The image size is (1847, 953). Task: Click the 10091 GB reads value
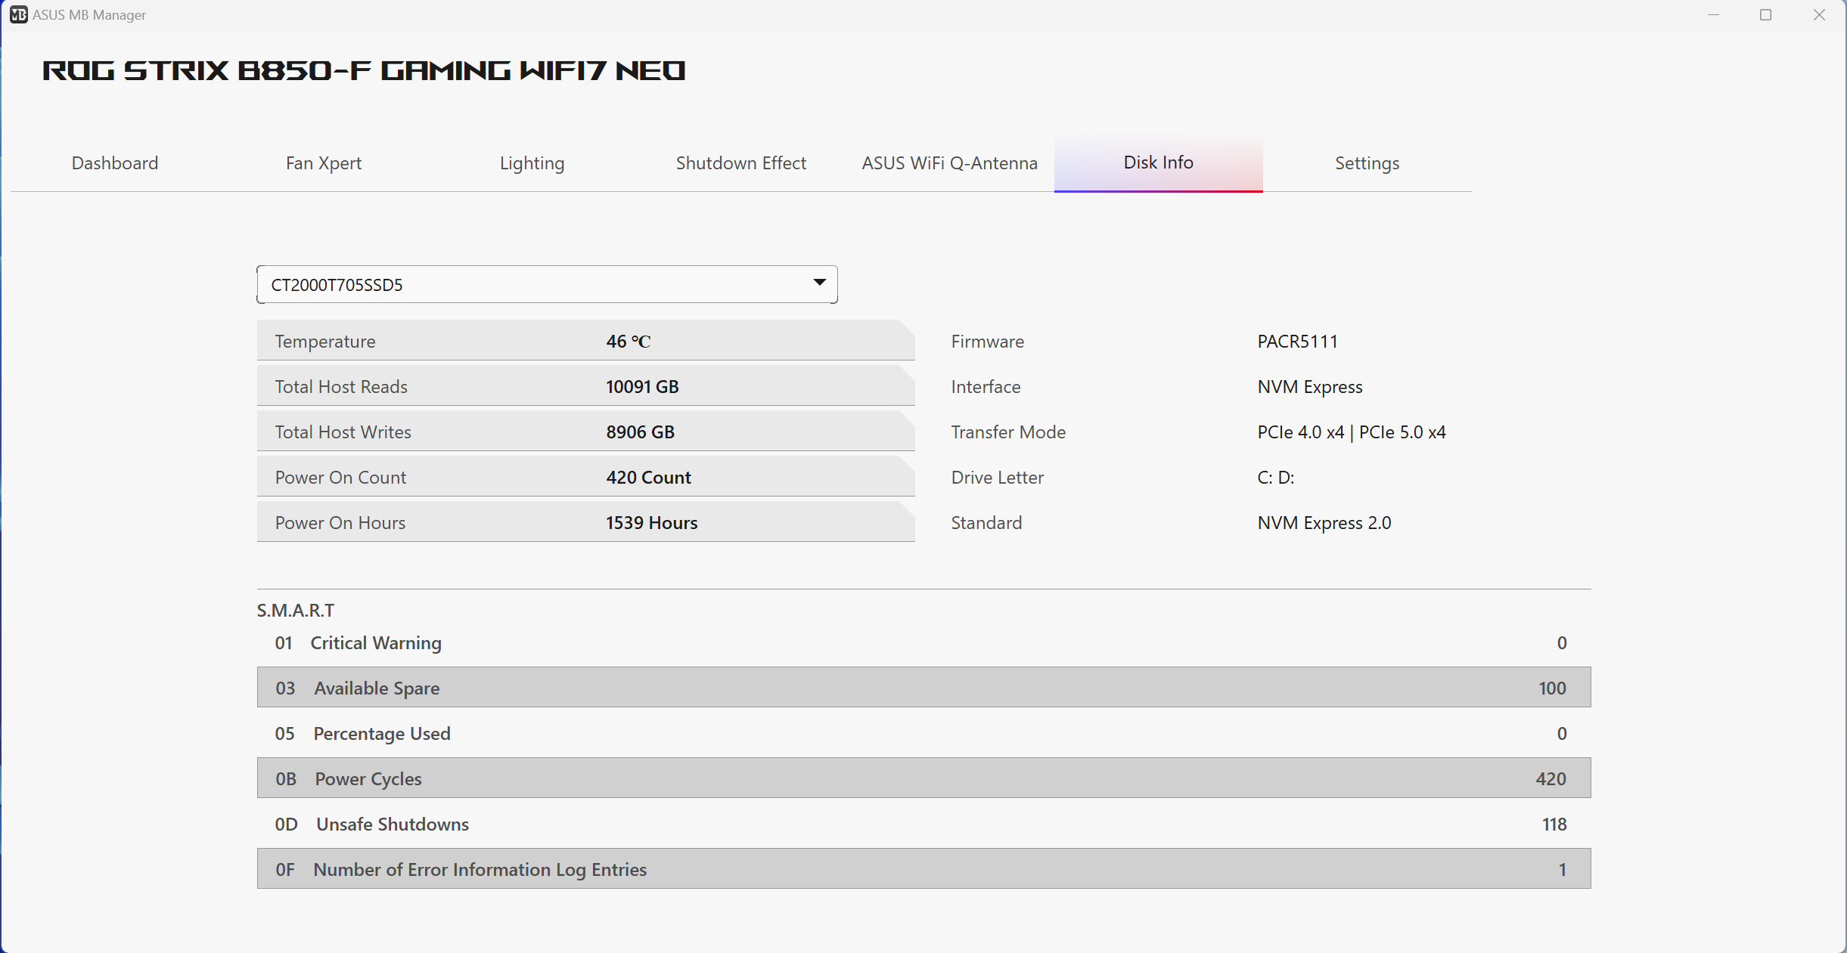[x=642, y=387]
